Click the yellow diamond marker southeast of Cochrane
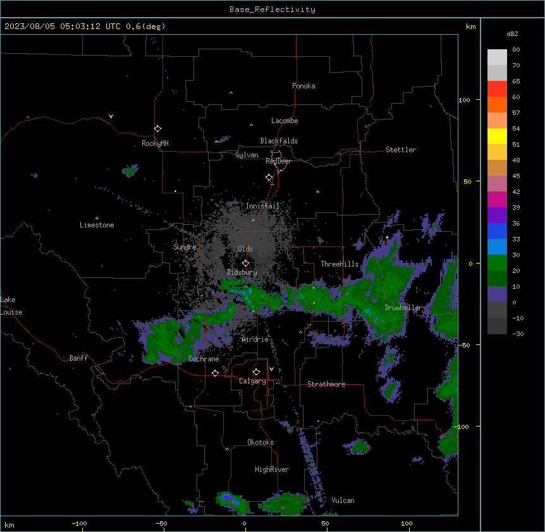545x532 pixels. [x=216, y=373]
